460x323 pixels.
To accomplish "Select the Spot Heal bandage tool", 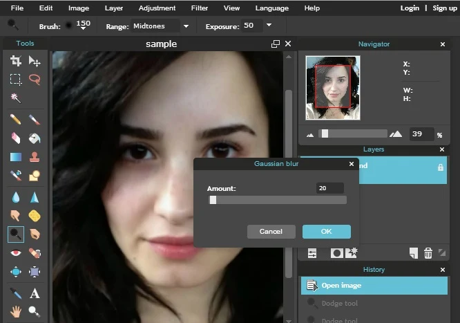I will tap(35, 252).
